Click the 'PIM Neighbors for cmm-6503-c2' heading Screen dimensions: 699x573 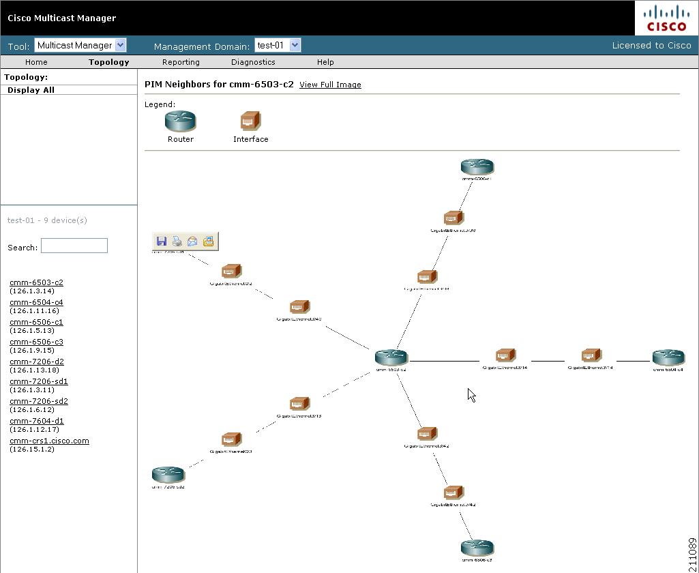(x=220, y=85)
